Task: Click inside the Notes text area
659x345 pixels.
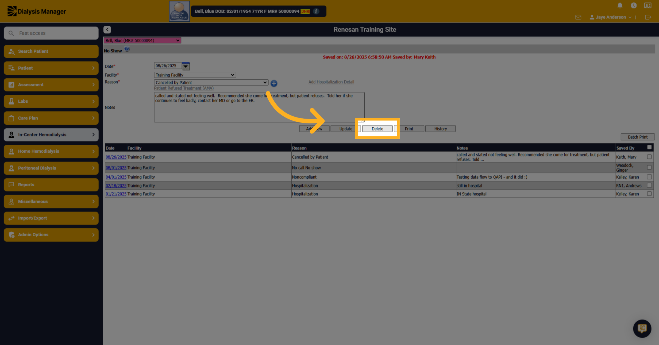Action: click(x=259, y=107)
